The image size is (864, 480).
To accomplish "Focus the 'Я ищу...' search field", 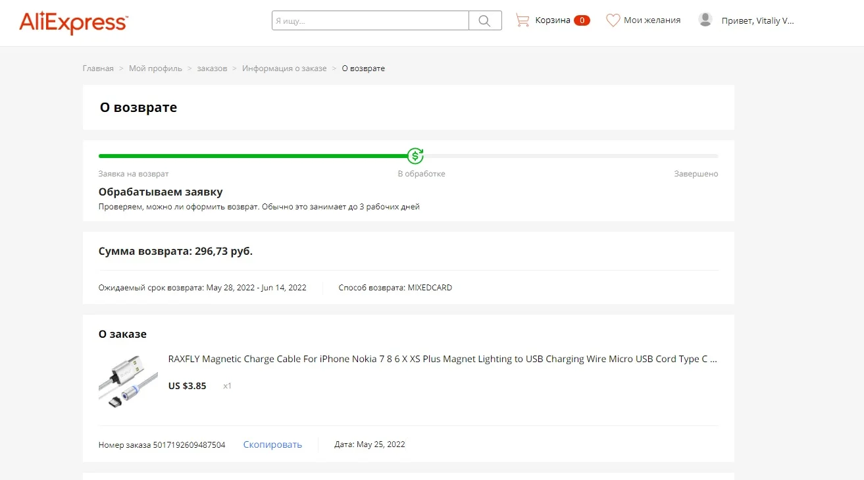I will [x=370, y=20].
